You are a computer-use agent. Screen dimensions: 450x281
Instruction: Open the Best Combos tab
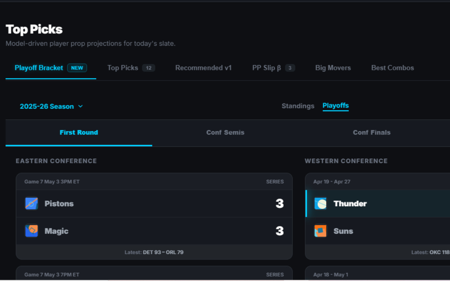[392, 68]
